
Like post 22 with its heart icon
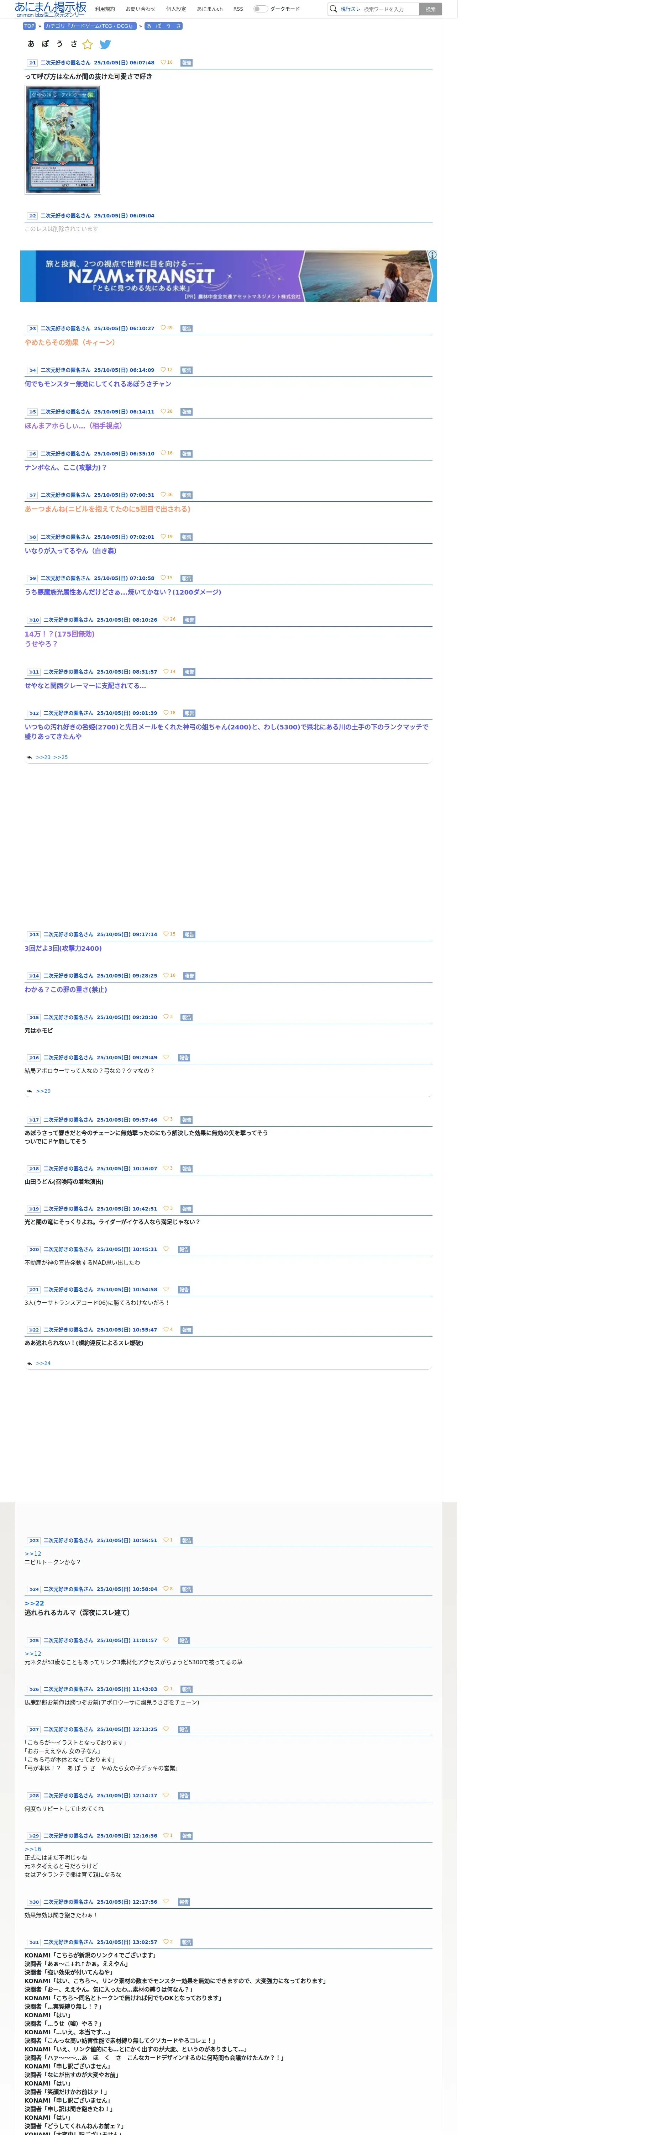click(x=166, y=1329)
